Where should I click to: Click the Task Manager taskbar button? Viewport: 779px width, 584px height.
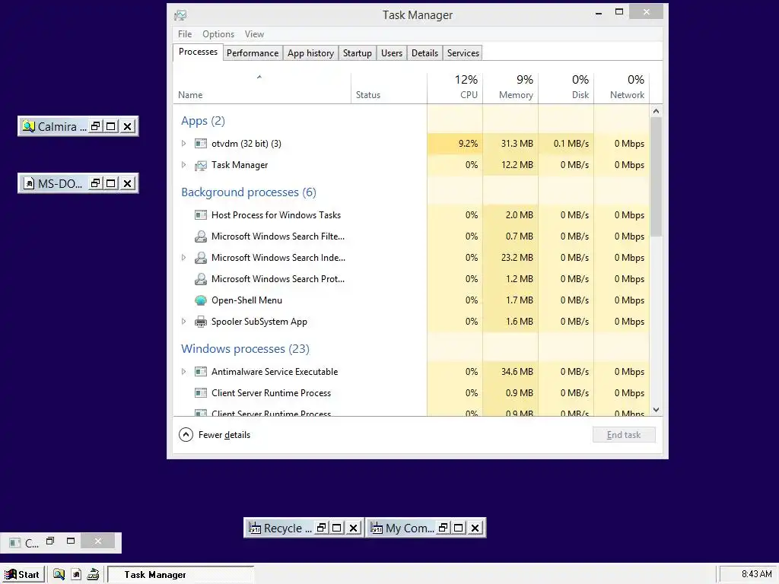(x=181, y=575)
